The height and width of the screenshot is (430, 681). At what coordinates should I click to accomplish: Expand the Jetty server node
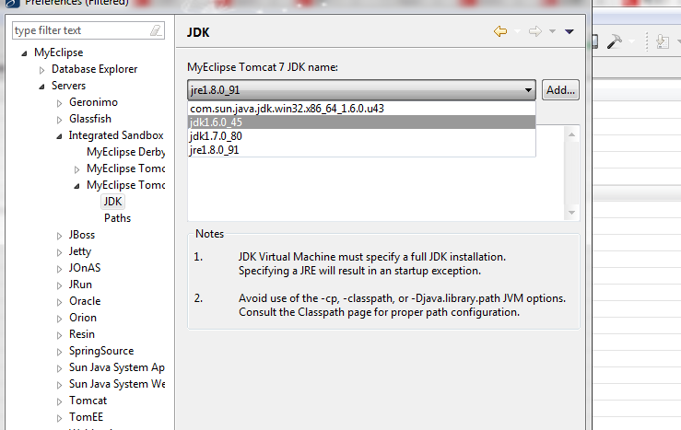click(60, 252)
